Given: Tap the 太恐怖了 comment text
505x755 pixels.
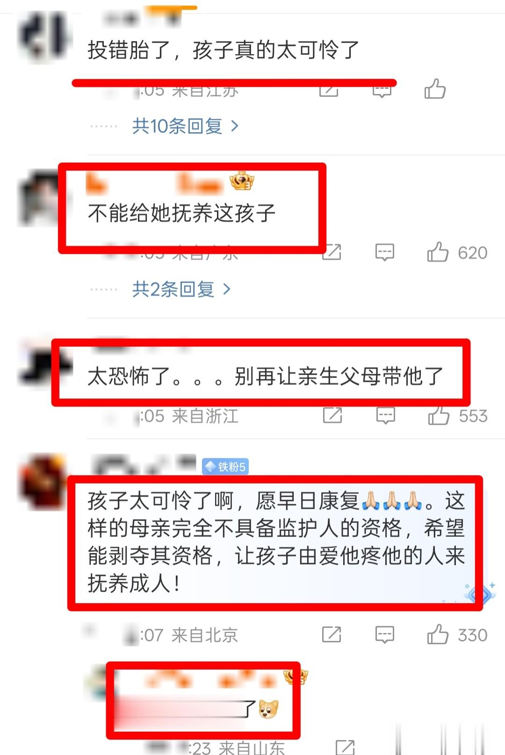Looking at the screenshot, I should (x=266, y=376).
